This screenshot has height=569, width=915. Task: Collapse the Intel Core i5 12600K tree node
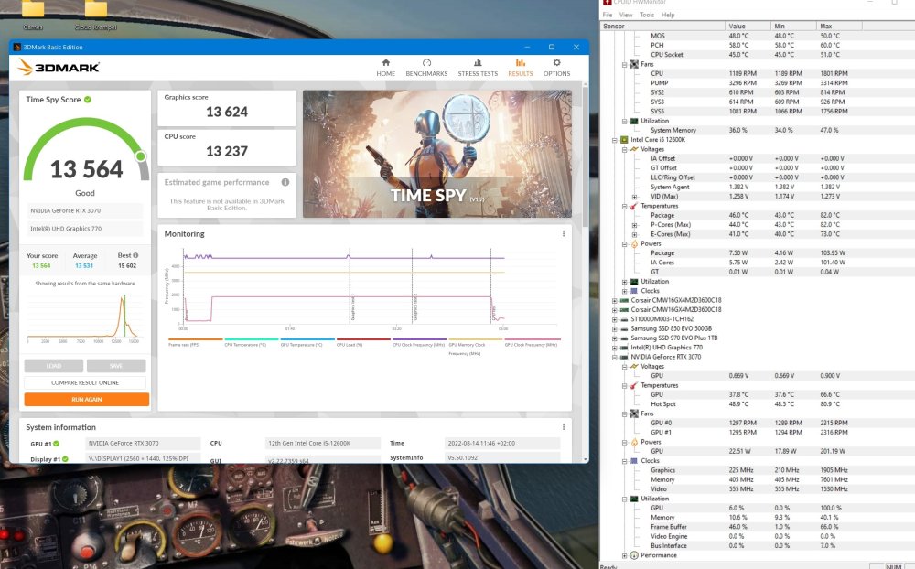tap(615, 140)
